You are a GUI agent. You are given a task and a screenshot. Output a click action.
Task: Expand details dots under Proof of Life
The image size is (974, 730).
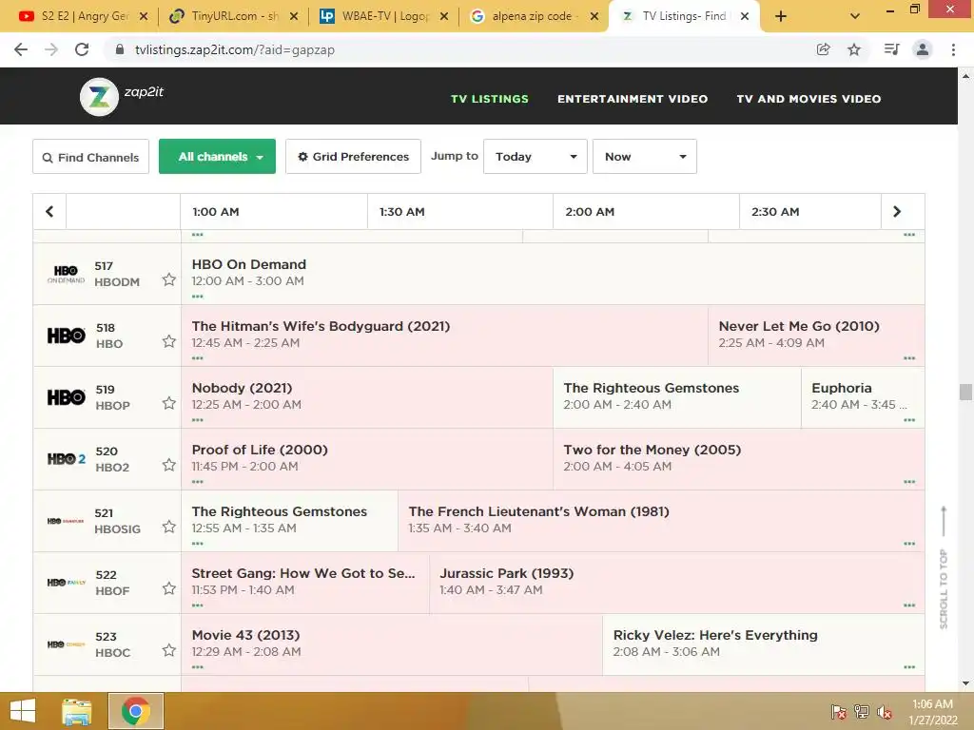[x=198, y=482]
